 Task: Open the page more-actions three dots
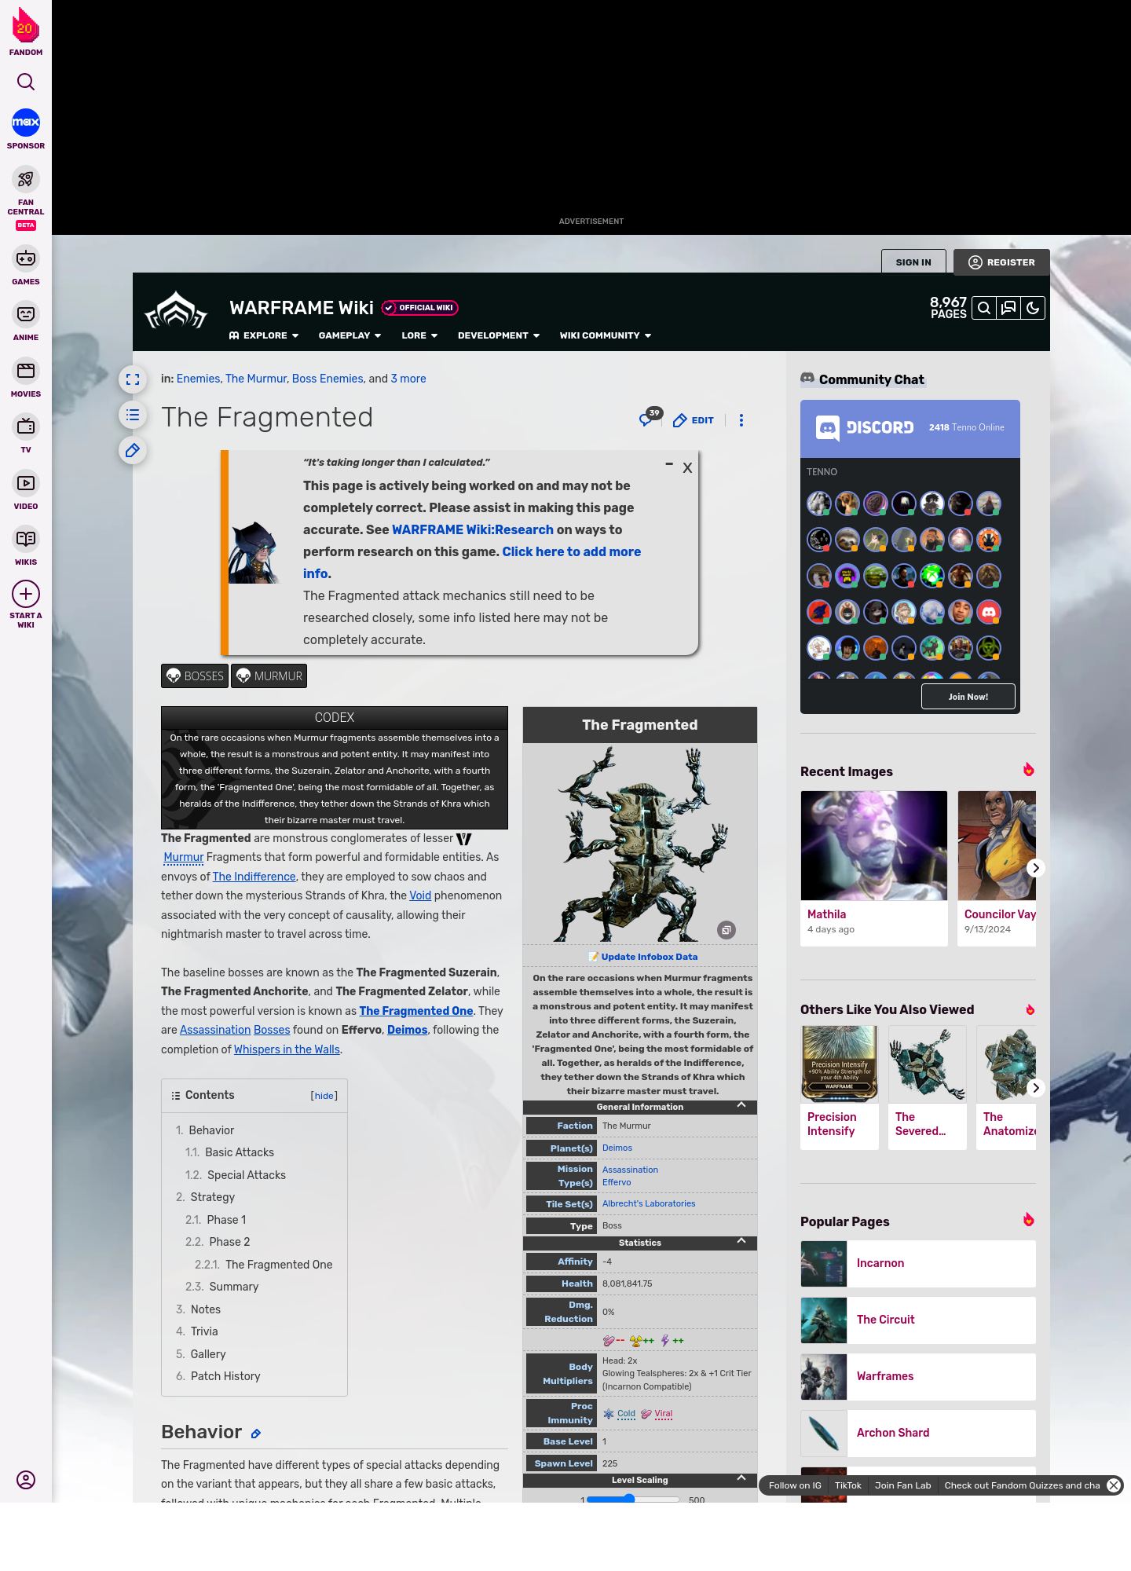[741, 420]
